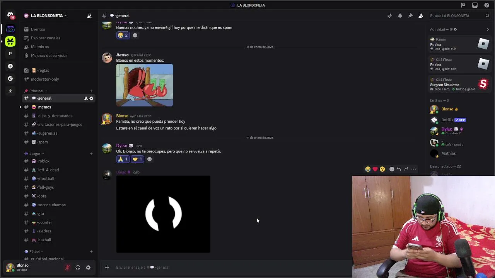495x278 pixels.
Task: Toggle the member list icon in header
Action: [x=421, y=16]
